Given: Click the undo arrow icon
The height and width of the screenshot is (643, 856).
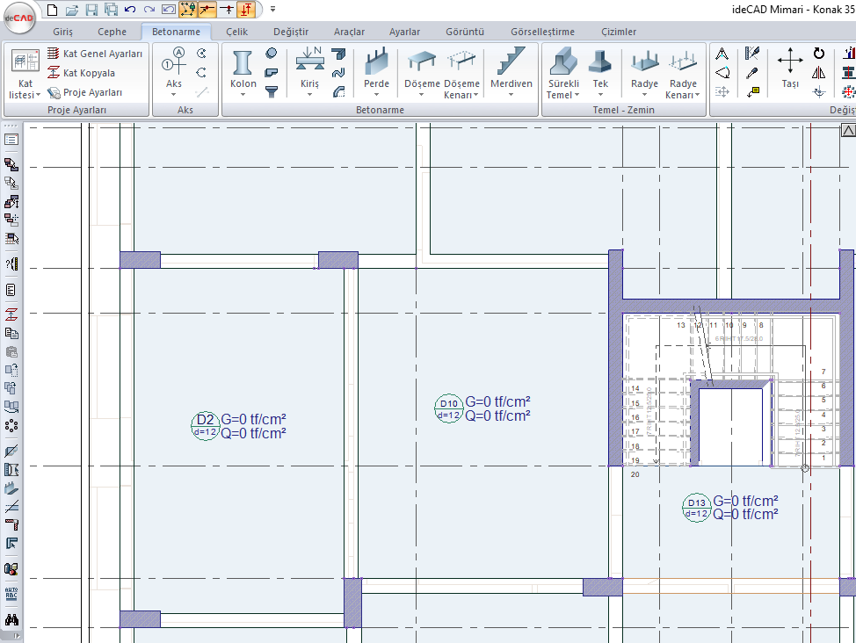Looking at the screenshot, I should coord(130,10).
